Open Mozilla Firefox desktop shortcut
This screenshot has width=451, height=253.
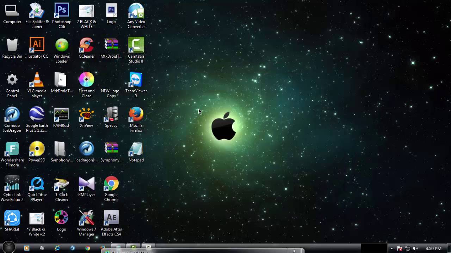tap(136, 120)
